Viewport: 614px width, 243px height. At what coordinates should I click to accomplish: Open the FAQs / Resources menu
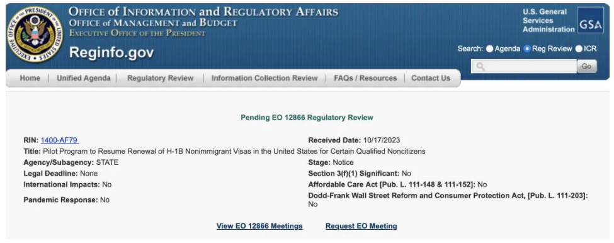point(365,78)
